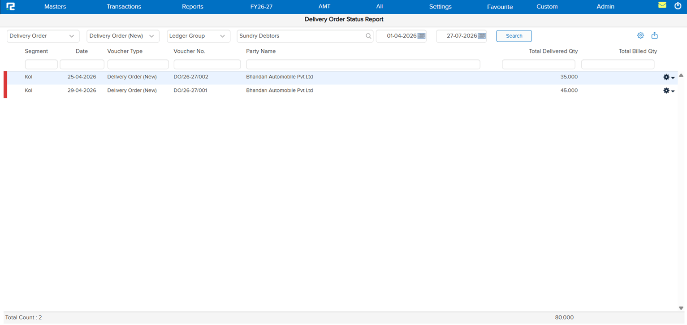Sort by Date column header
687x325 pixels.
(x=82, y=52)
